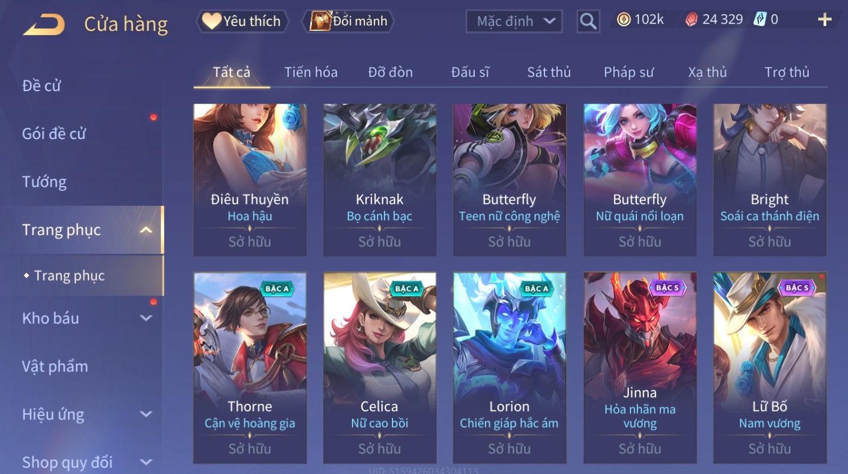Switch to the Sát thủ tab
Viewport: 848px width, 474px height.
coord(549,72)
